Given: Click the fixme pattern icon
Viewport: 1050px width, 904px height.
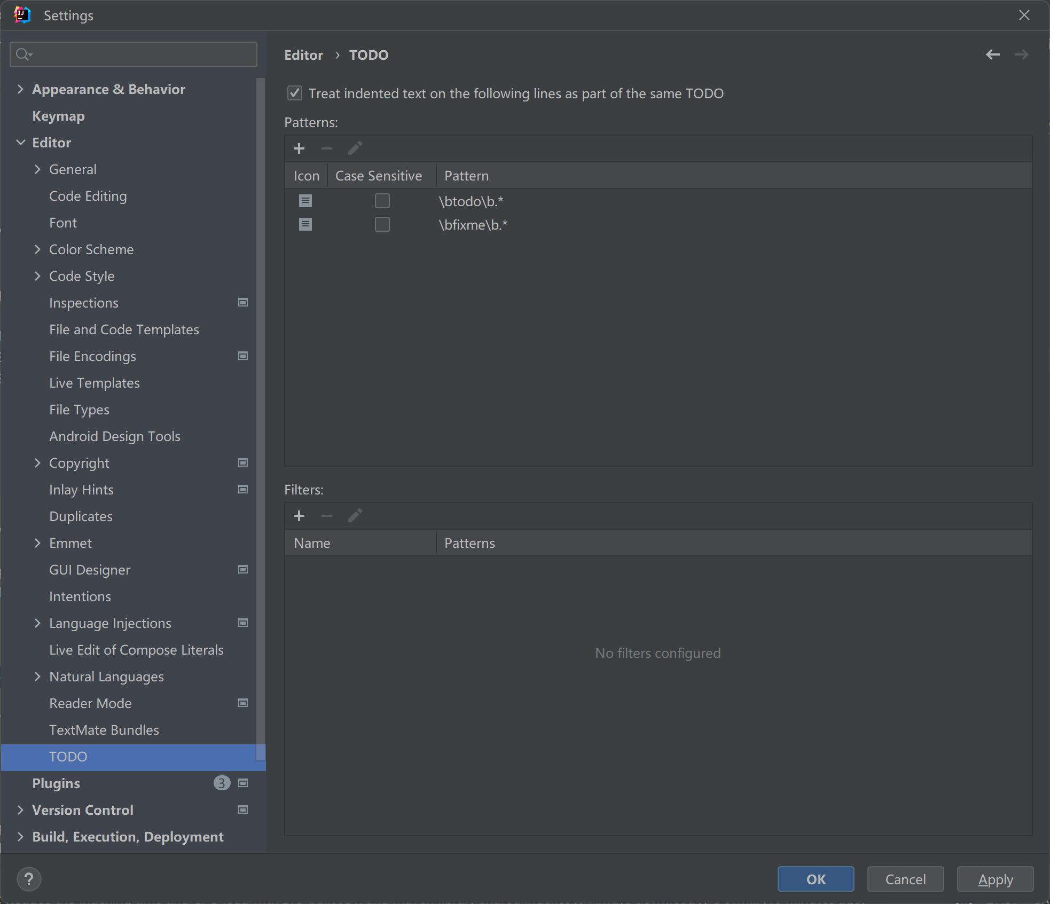Looking at the screenshot, I should [x=305, y=224].
